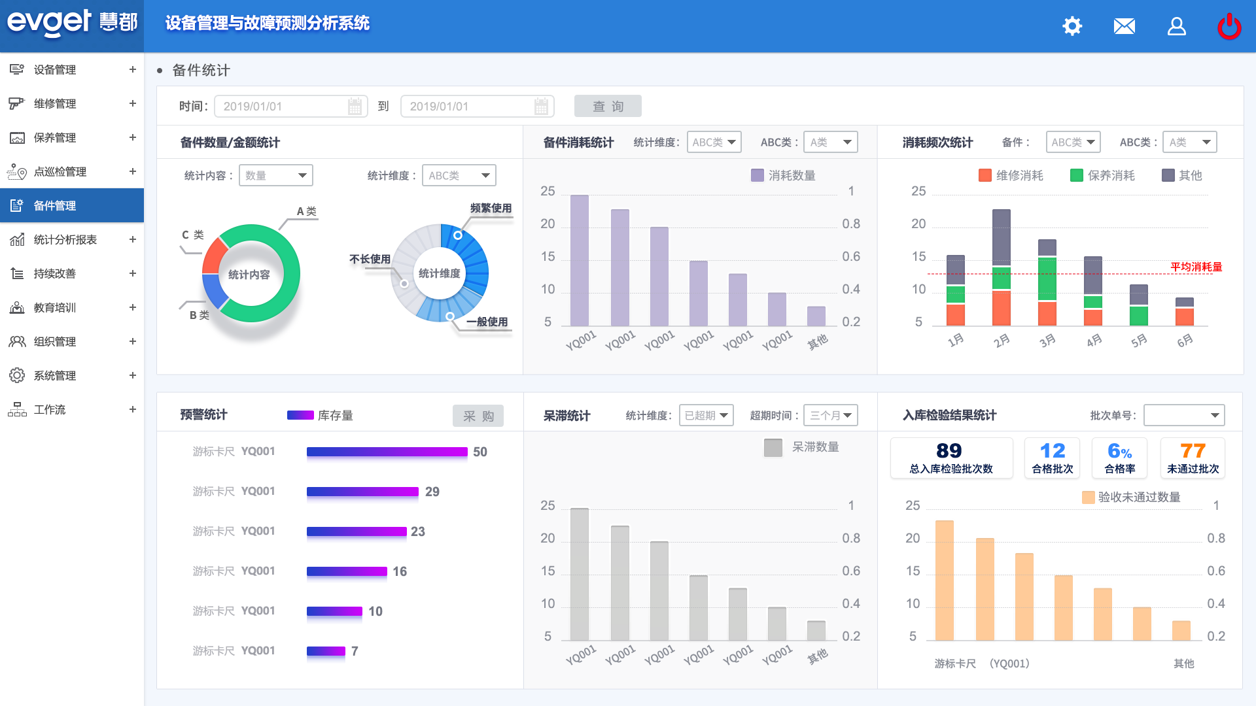Open the 统计内容 数量 dropdown
This screenshot has width=1256, height=706.
tap(275, 175)
